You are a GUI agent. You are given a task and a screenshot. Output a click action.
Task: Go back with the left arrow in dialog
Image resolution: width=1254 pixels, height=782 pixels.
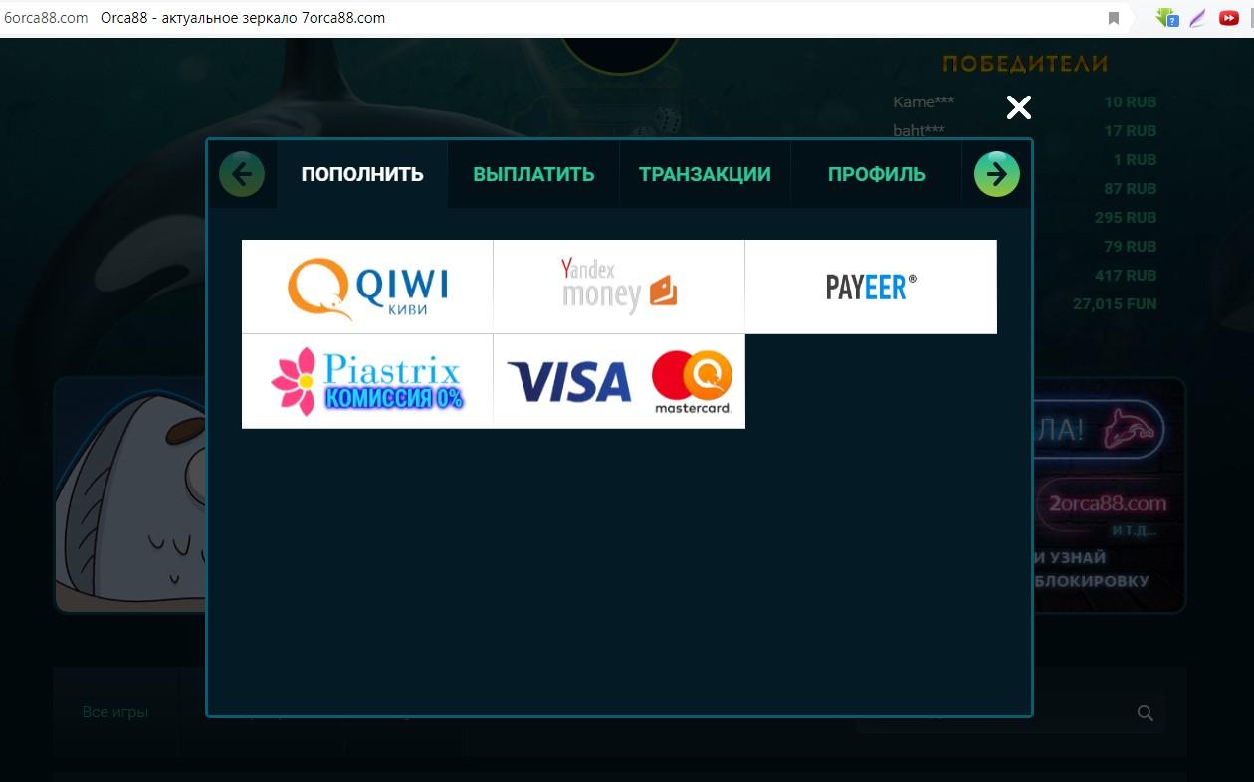pyautogui.click(x=242, y=174)
